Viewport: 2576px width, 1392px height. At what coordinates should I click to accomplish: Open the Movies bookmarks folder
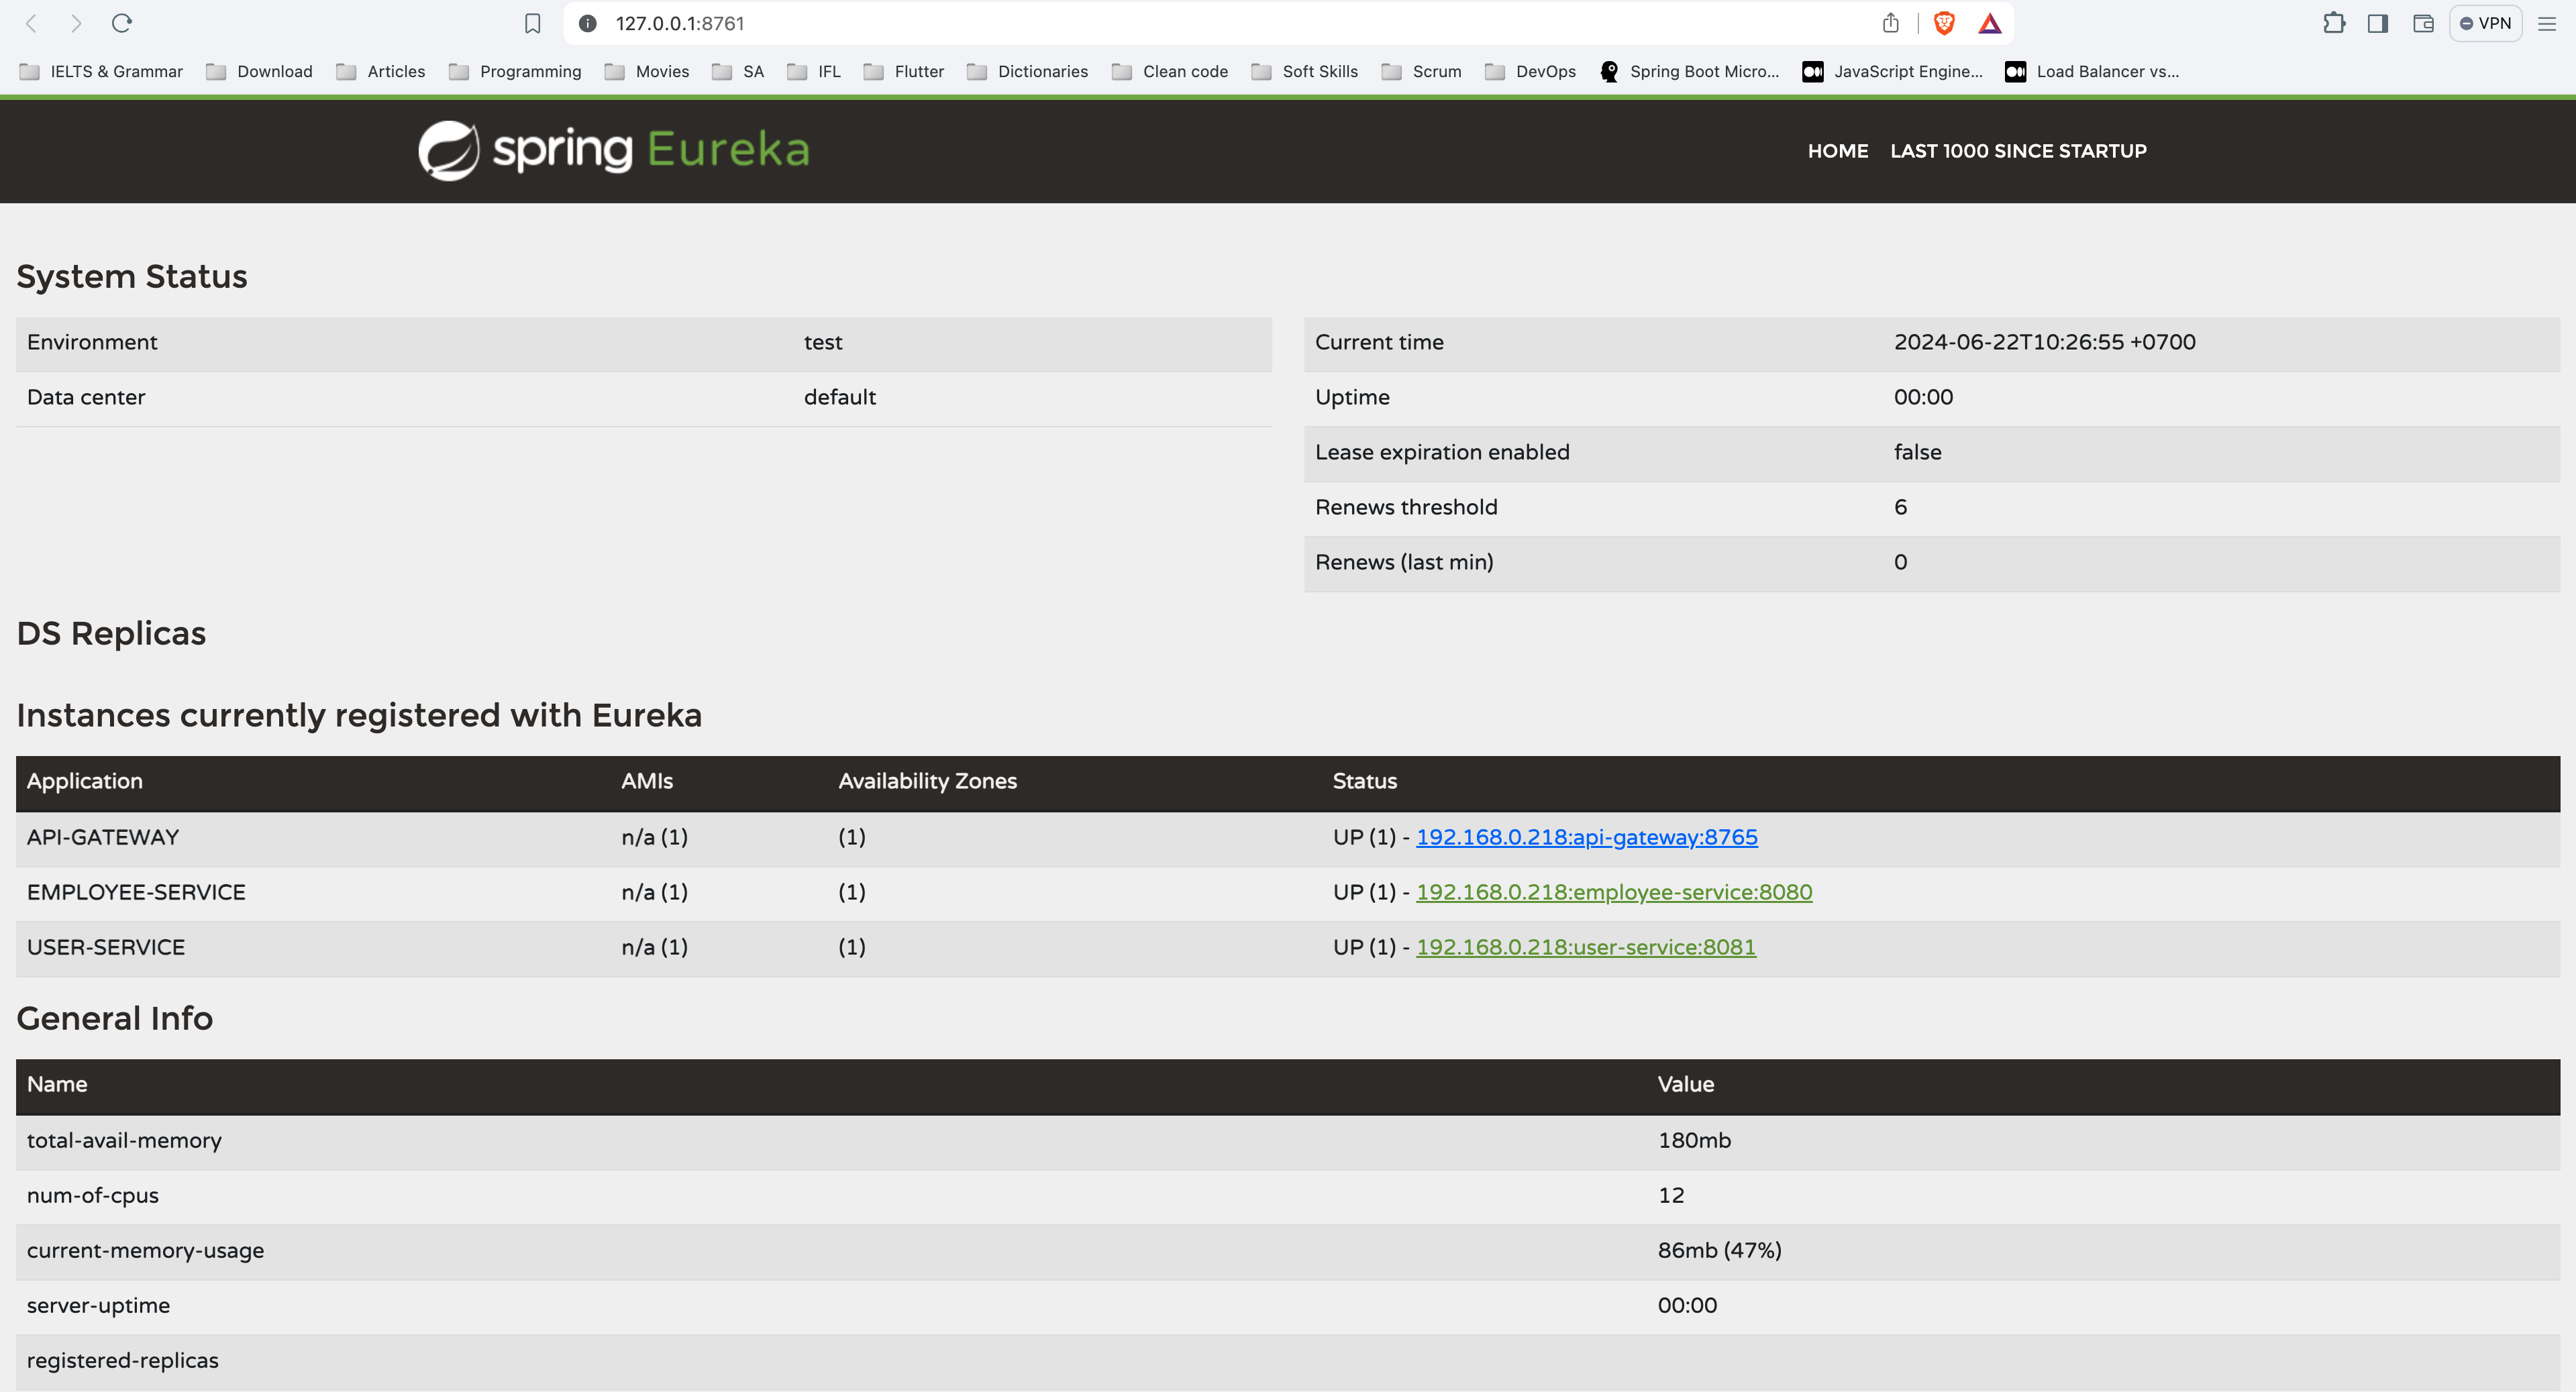[x=647, y=71]
